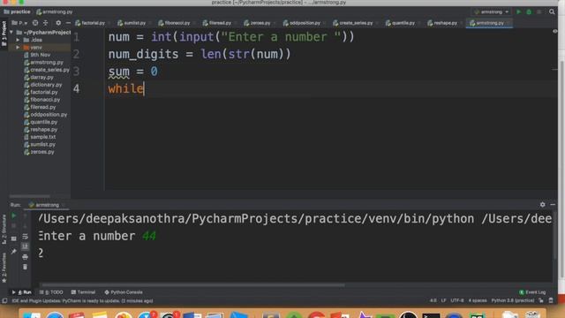The image size is (565, 318).
Task: Open Run panel settings gear
Action: 542,204
